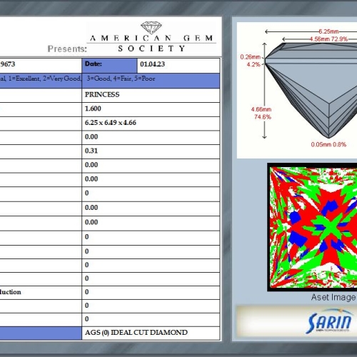The height and width of the screenshot is (357, 357).
Task: Select the 0.26mm 4.2% girdle label
Action: (x=251, y=61)
